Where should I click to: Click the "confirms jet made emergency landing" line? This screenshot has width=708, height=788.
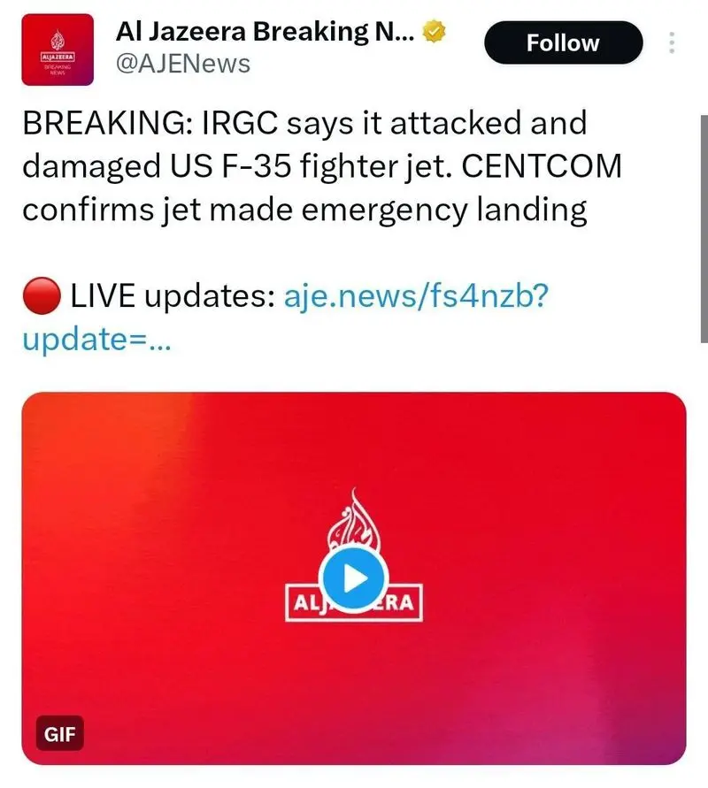pyautogui.click(x=304, y=210)
